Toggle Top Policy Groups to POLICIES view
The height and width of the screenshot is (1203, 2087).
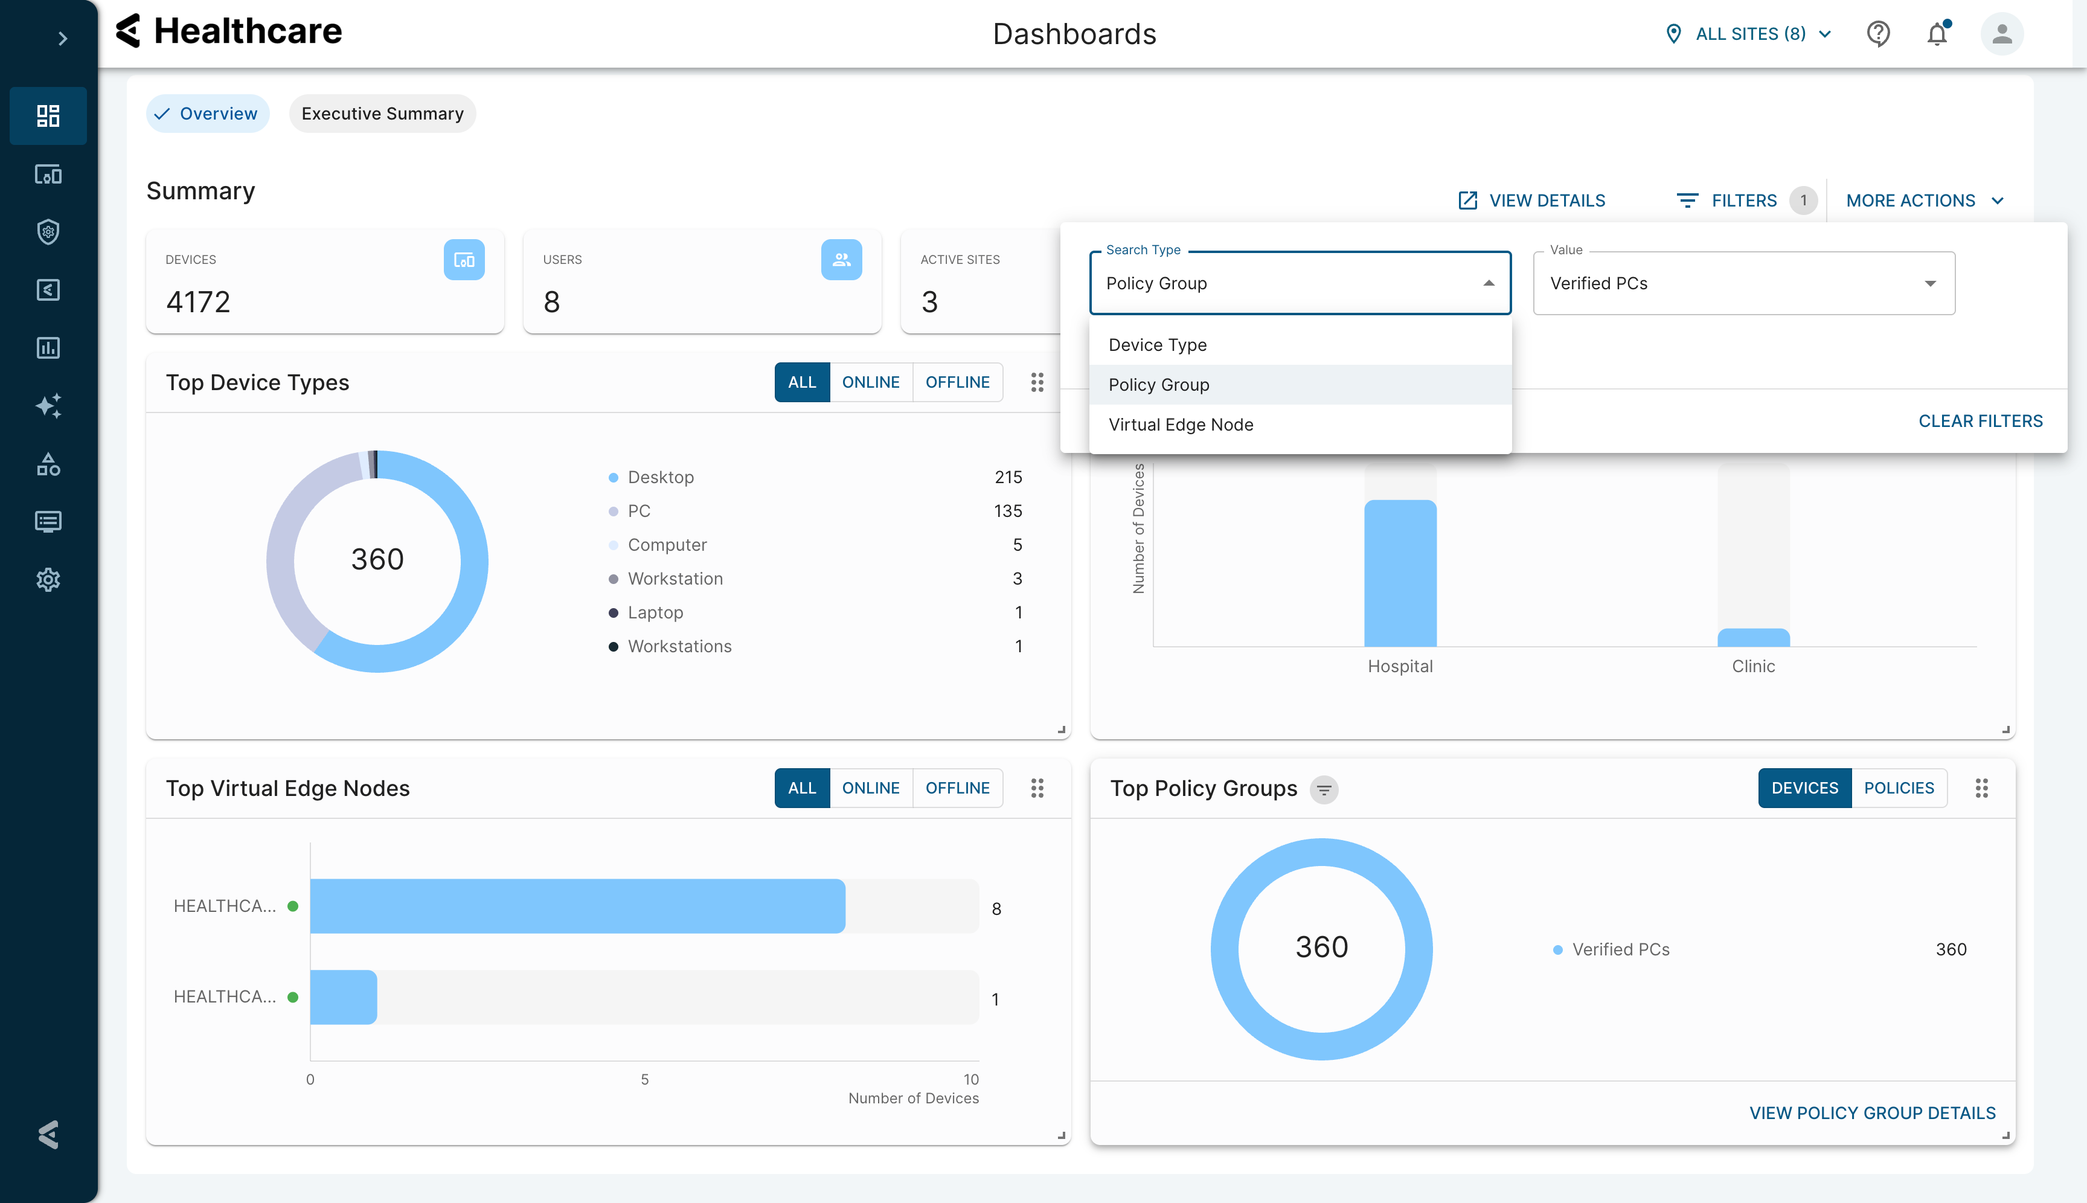point(1898,788)
